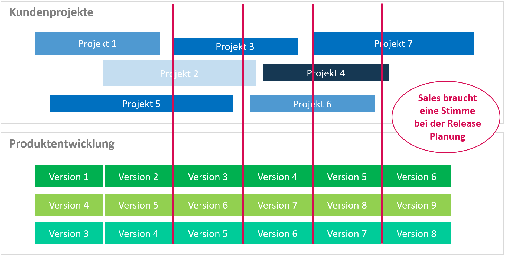This screenshot has width=505, height=256.
Task: Select the Projekt 6 bar
Action: click(x=312, y=104)
